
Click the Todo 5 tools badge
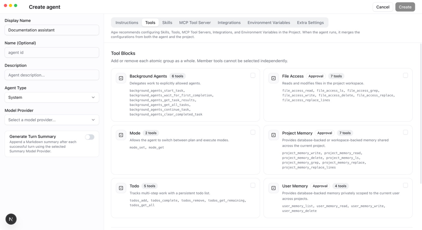click(x=149, y=186)
